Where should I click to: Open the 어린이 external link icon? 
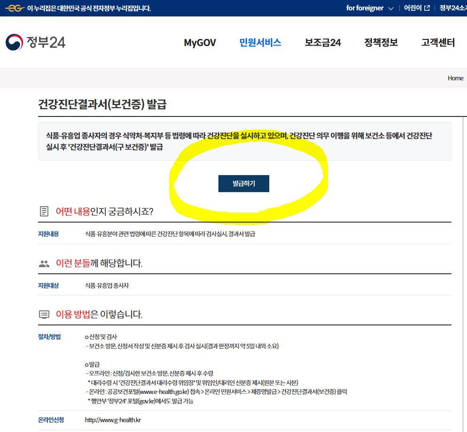[x=427, y=8]
